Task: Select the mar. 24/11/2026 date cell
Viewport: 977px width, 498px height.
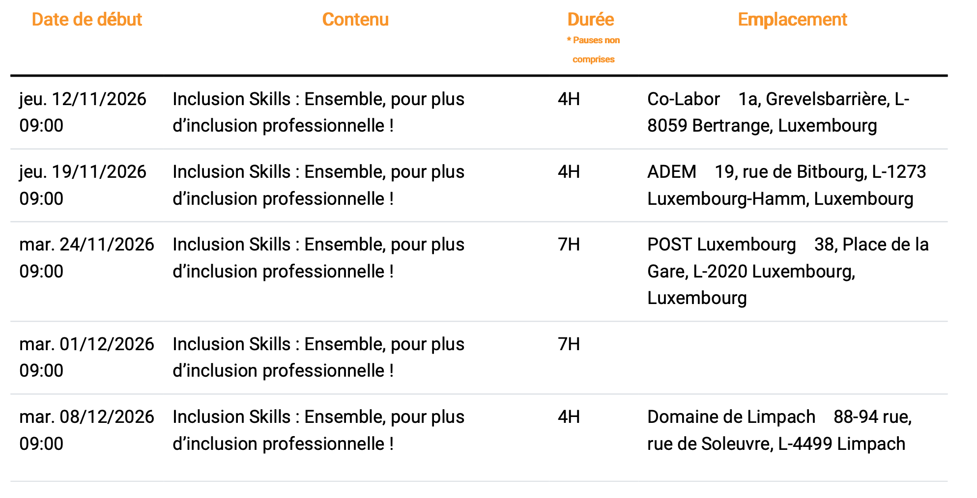Action: tap(86, 258)
